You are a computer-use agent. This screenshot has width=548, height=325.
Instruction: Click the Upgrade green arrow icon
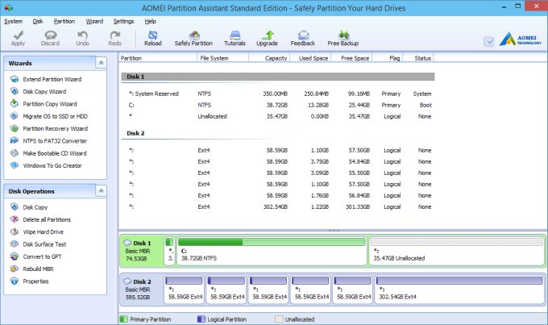pyautogui.click(x=268, y=35)
